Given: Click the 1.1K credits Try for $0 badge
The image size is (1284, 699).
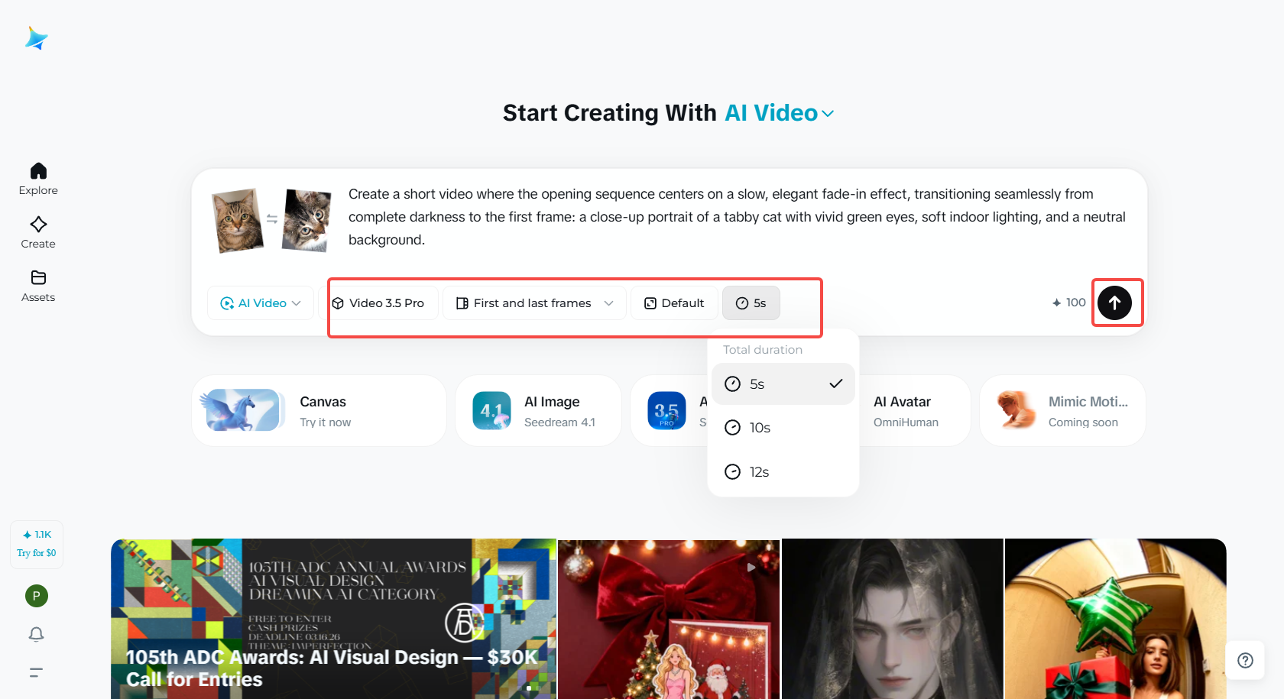Looking at the screenshot, I should point(37,544).
